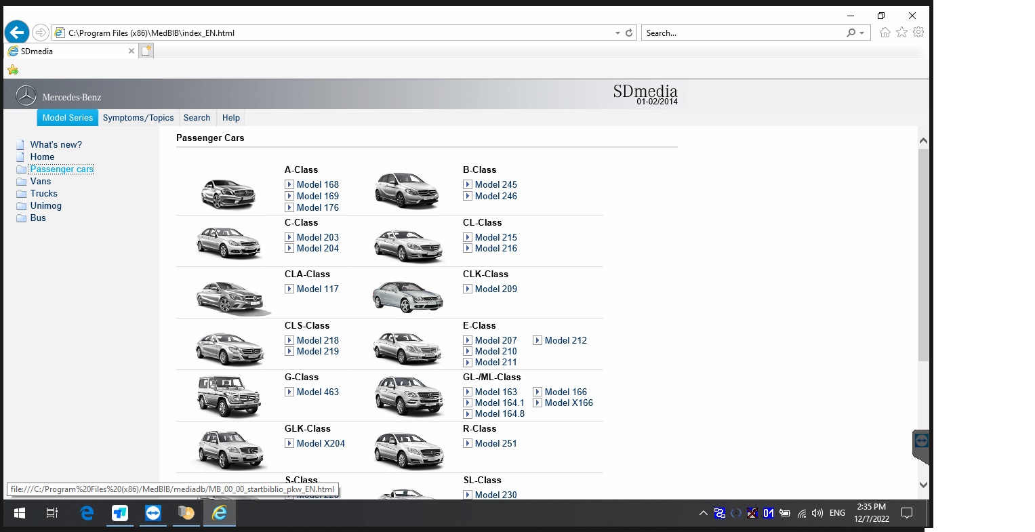Click the search magnifier icon
This screenshot has height=532, width=1035.
coord(851,33)
